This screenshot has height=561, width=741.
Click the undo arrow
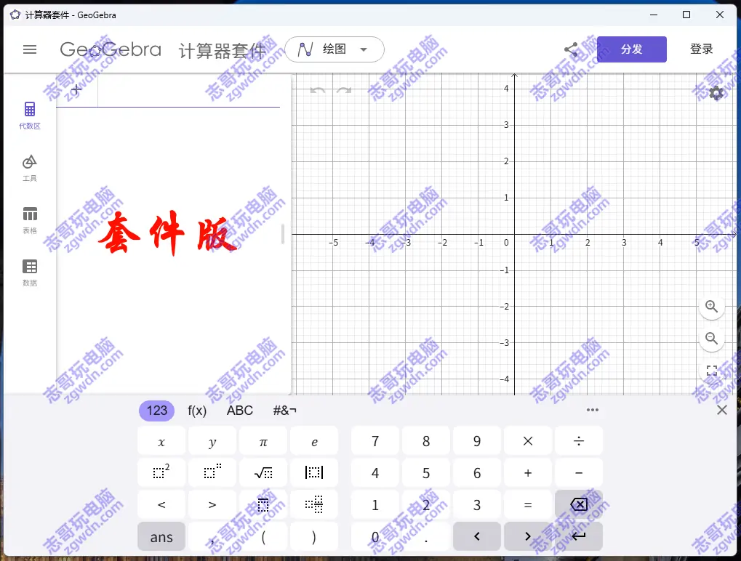[x=319, y=90]
